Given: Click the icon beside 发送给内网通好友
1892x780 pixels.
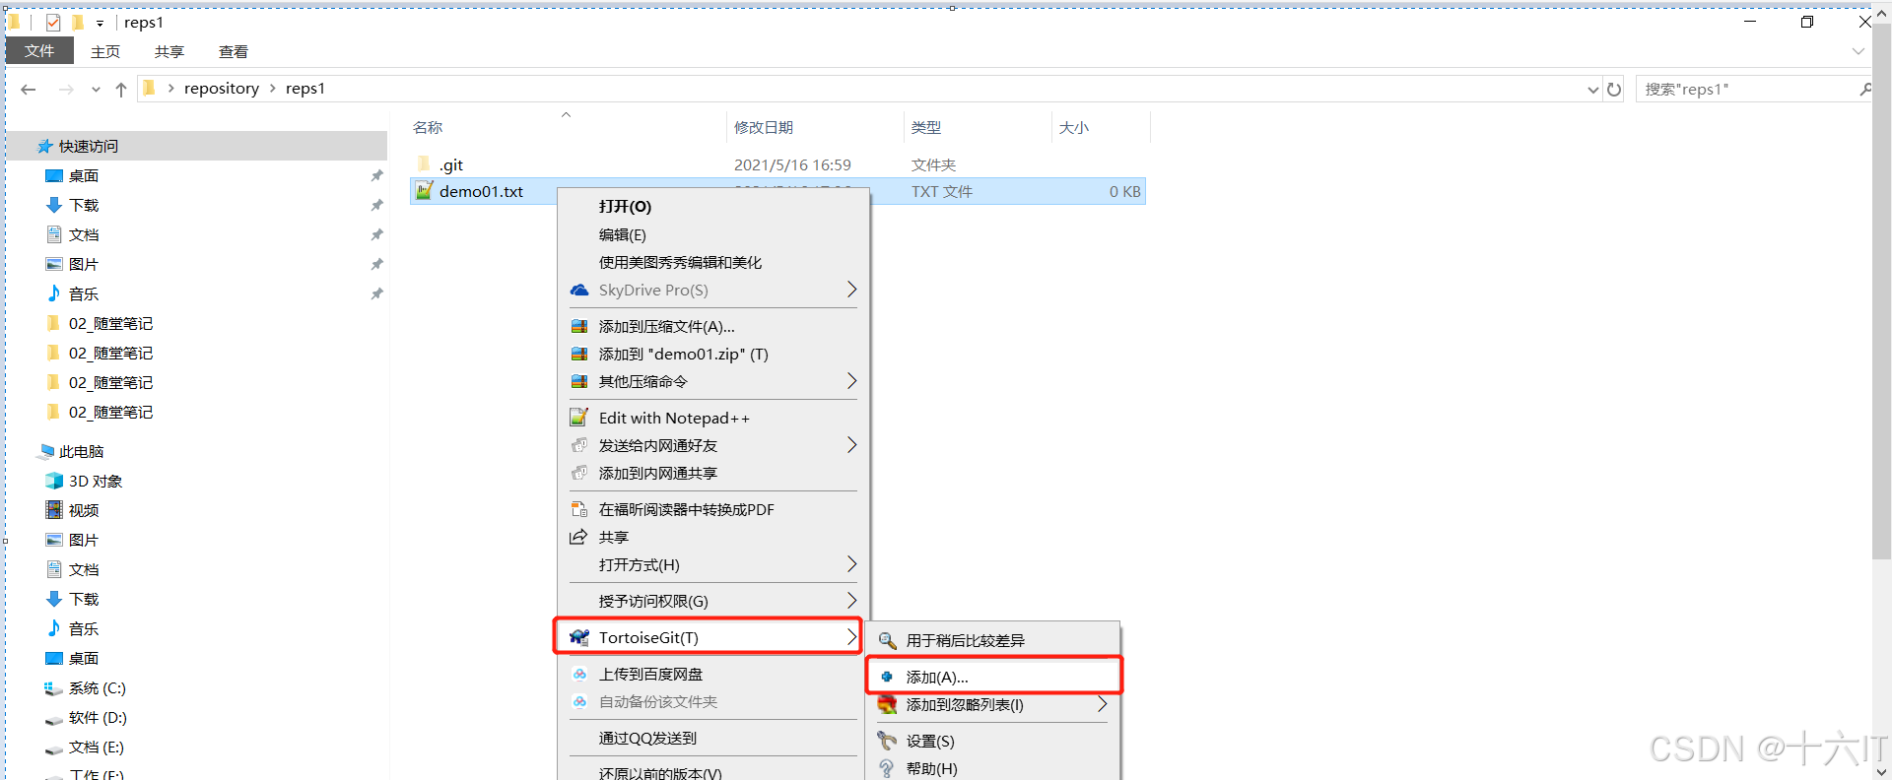Looking at the screenshot, I should click(x=579, y=445).
